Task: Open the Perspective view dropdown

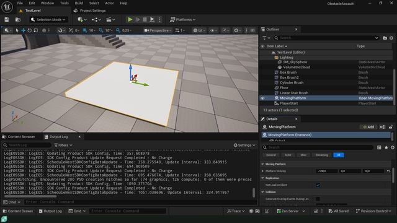Action: coord(158,30)
